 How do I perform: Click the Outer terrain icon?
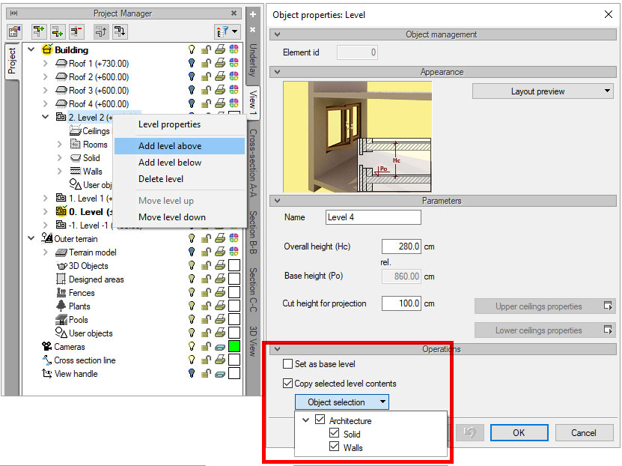click(x=47, y=238)
